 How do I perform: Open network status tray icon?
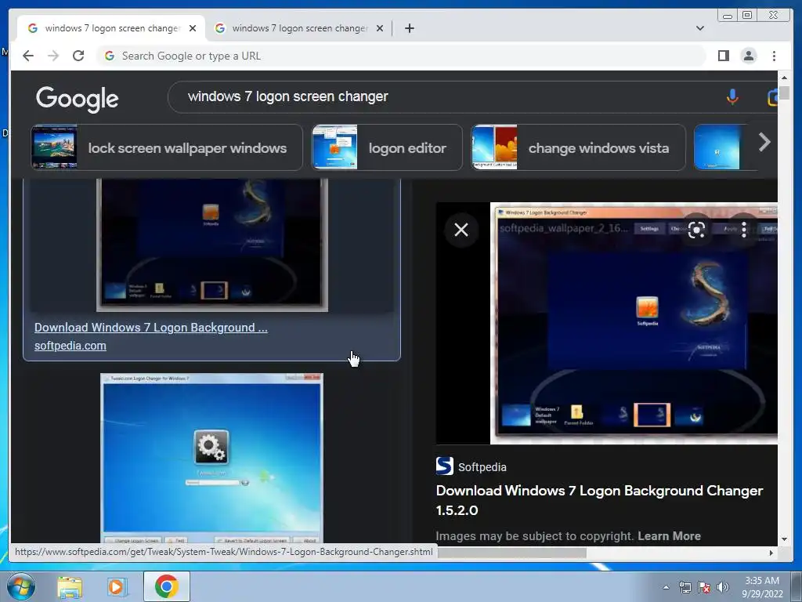point(685,587)
